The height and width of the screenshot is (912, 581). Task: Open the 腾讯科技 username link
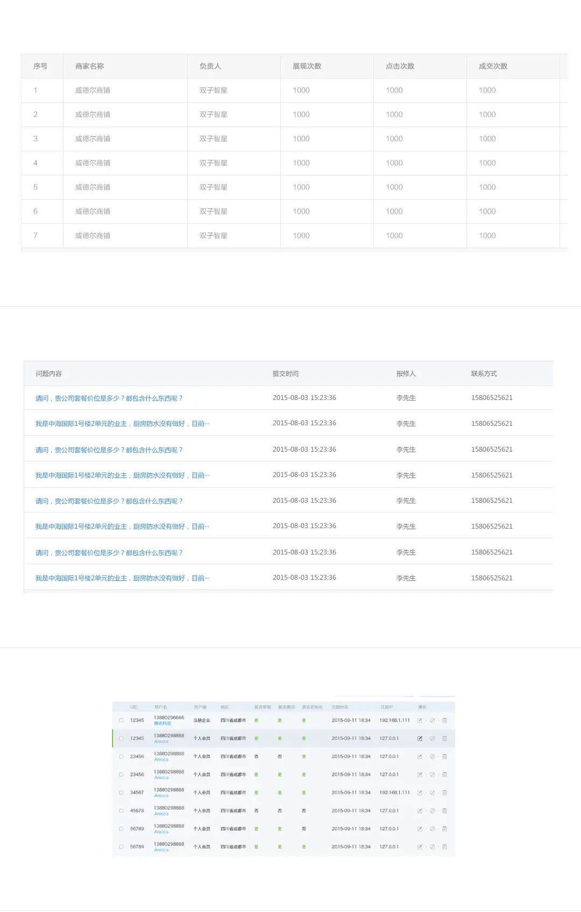click(x=162, y=724)
